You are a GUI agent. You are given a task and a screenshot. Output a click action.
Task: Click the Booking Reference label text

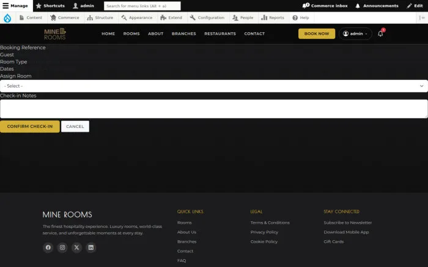click(x=23, y=48)
